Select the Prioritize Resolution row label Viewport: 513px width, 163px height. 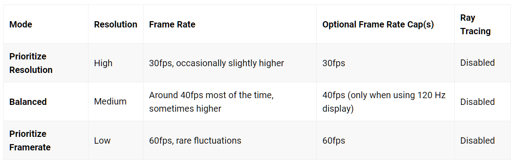pos(31,63)
